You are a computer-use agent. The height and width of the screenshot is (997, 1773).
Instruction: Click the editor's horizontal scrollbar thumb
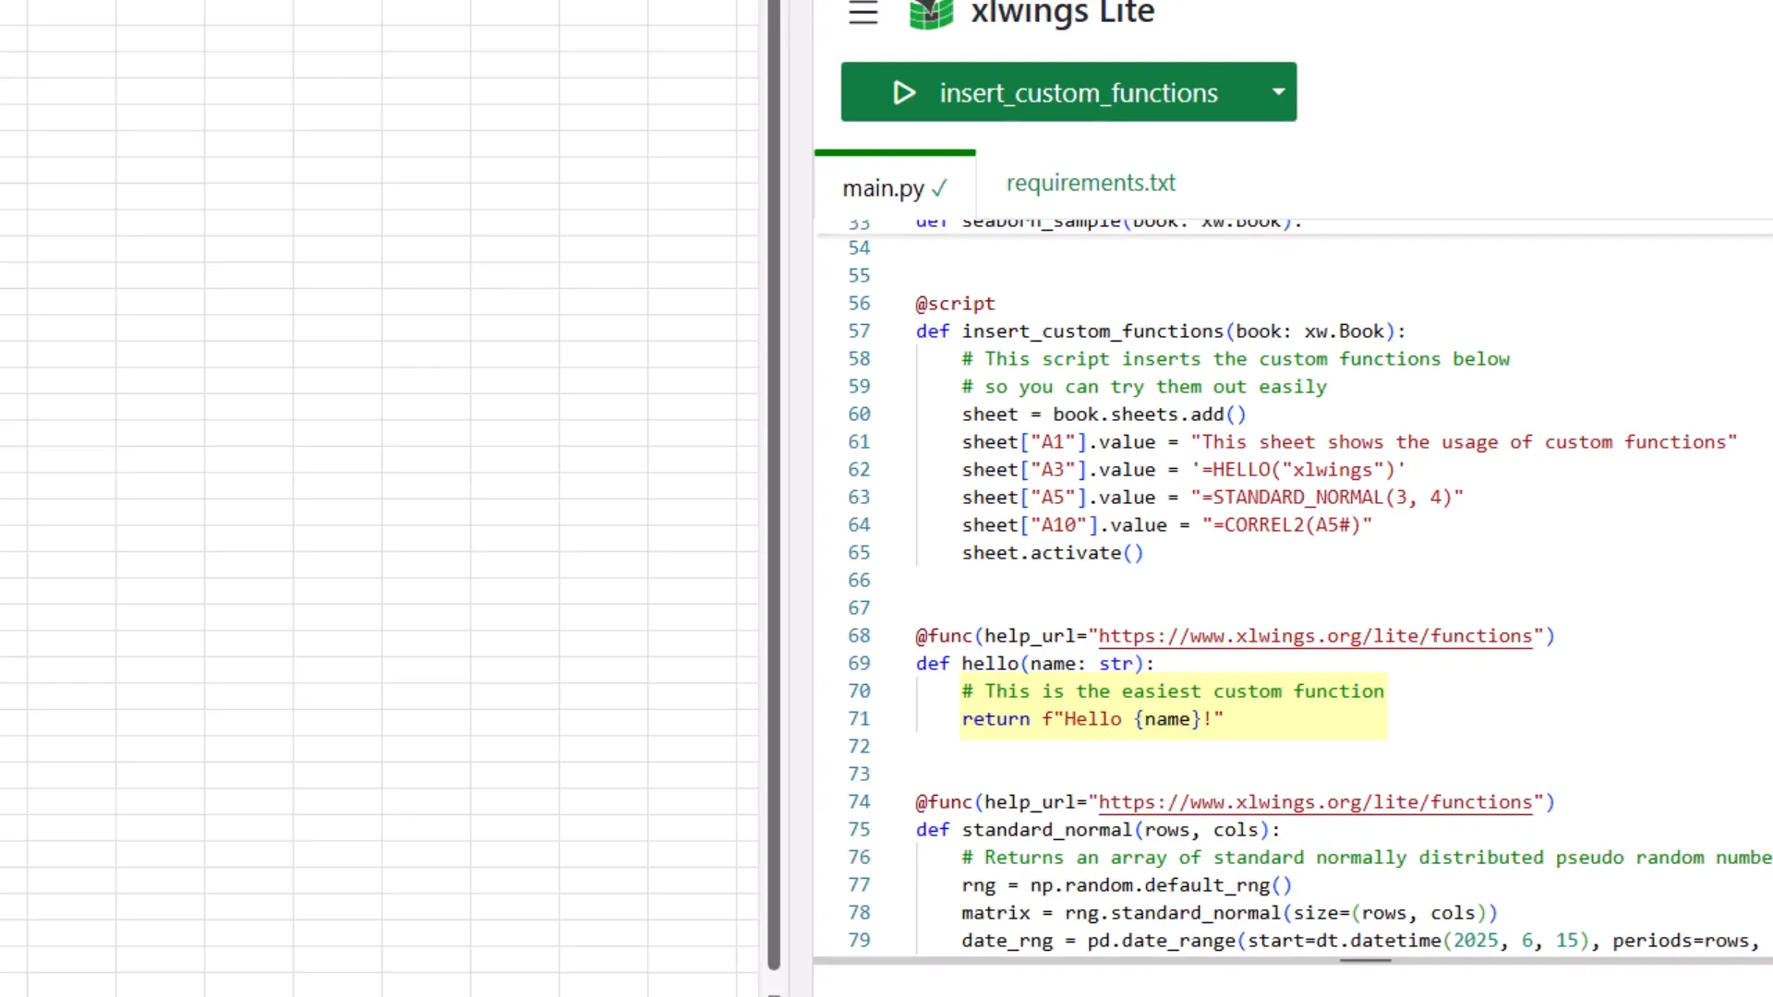click(x=1365, y=961)
